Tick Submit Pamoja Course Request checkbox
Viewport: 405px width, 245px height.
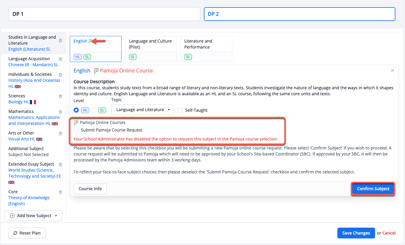76,130
